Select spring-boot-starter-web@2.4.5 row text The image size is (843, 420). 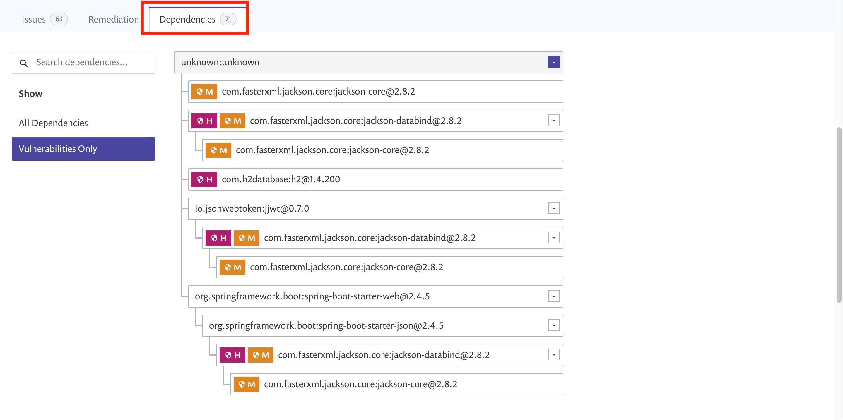pyautogui.click(x=312, y=296)
